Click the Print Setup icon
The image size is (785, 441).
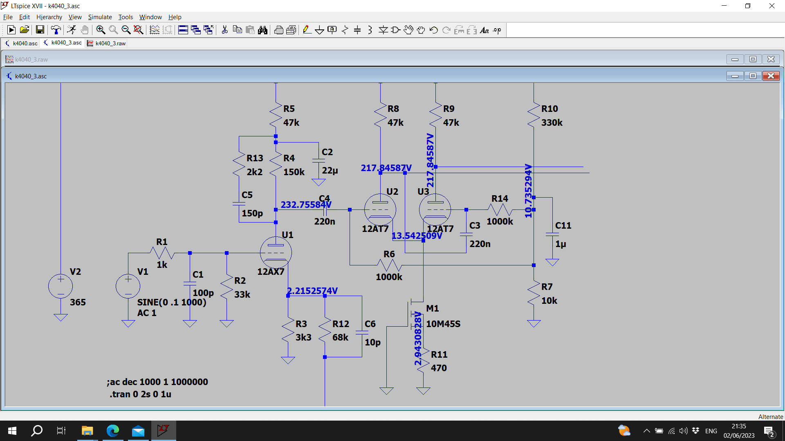[x=292, y=30]
